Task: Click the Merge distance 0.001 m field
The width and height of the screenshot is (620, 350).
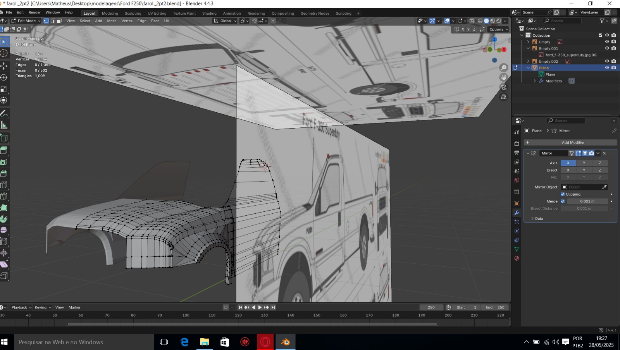Action: pyautogui.click(x=587, y=201)
